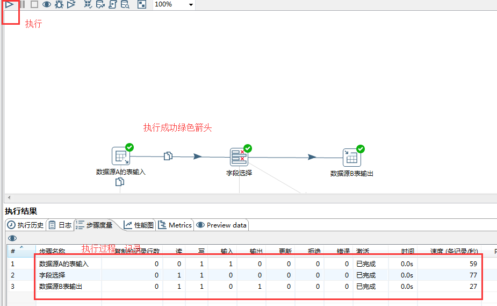This screenshot has height=306, width=497.
Task: Switch to the 步骤度量 tab
Action: click(x=94, y=225)
